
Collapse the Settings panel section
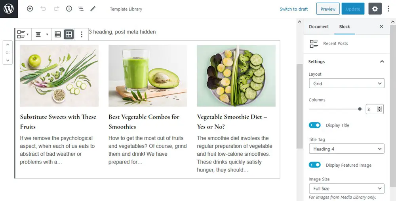coord(382,61)
